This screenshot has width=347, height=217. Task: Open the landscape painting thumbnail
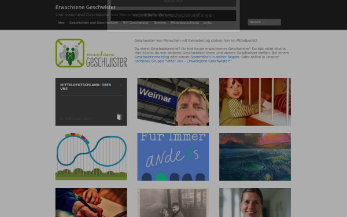tap(255, 157)
